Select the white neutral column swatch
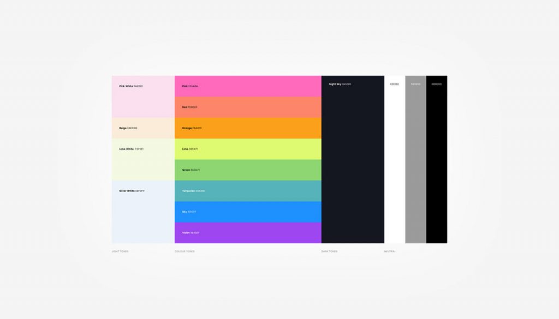Screen dimensions: 559x319 point(395,159)
